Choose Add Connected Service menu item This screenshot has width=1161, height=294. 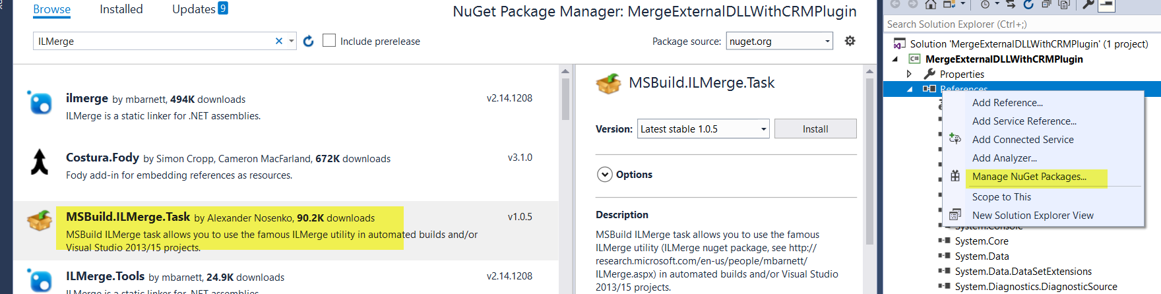click(x=1022, y=140)
